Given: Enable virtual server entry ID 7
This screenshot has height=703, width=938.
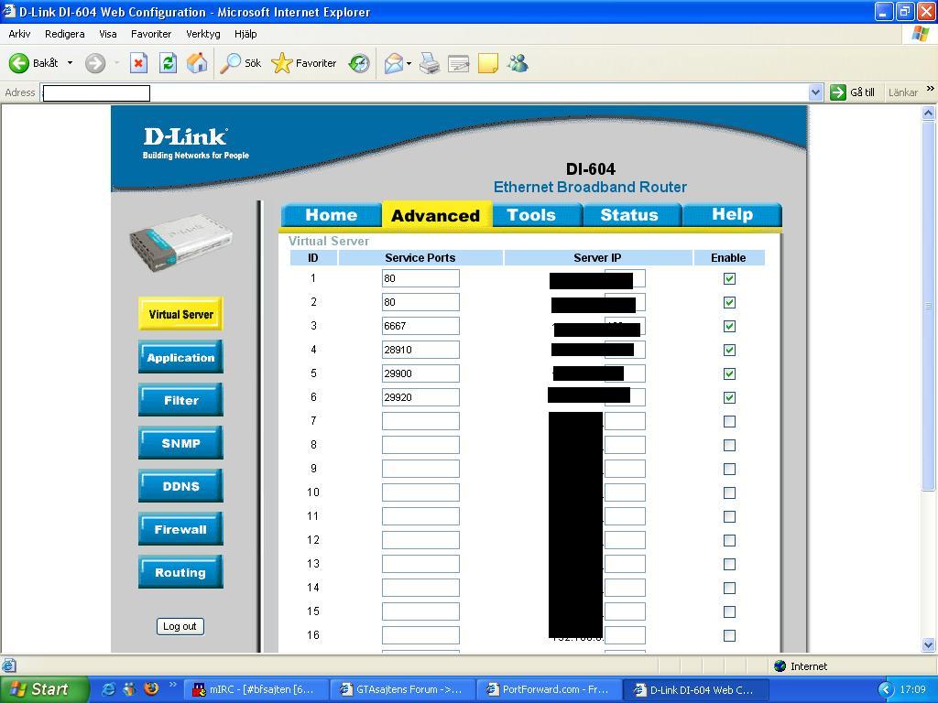Looking at the screenshot, I should (x=729, y=421).
